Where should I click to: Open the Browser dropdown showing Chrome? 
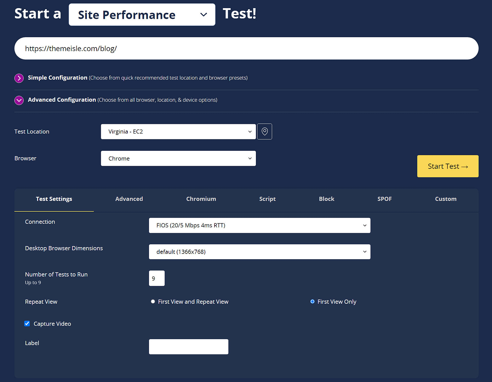pyautogui.click(x=178, y=158)
